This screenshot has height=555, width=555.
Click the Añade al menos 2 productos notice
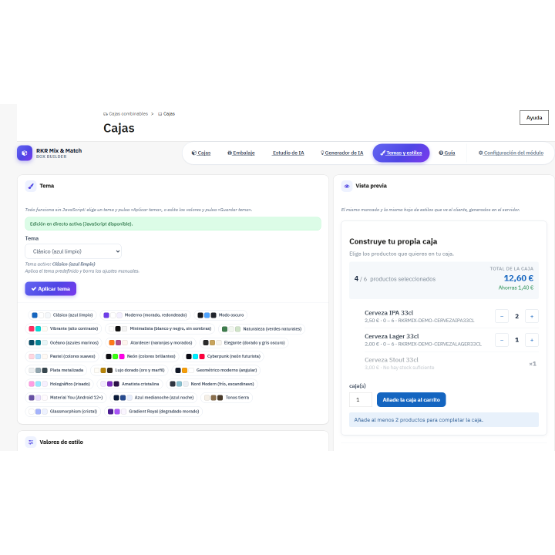pos(444,420)
